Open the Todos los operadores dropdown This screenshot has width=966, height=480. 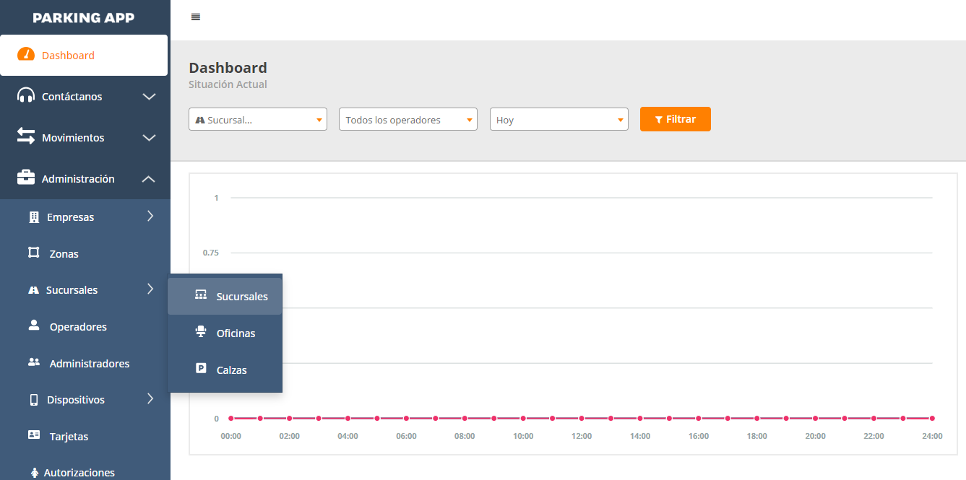tap(407, 120)
